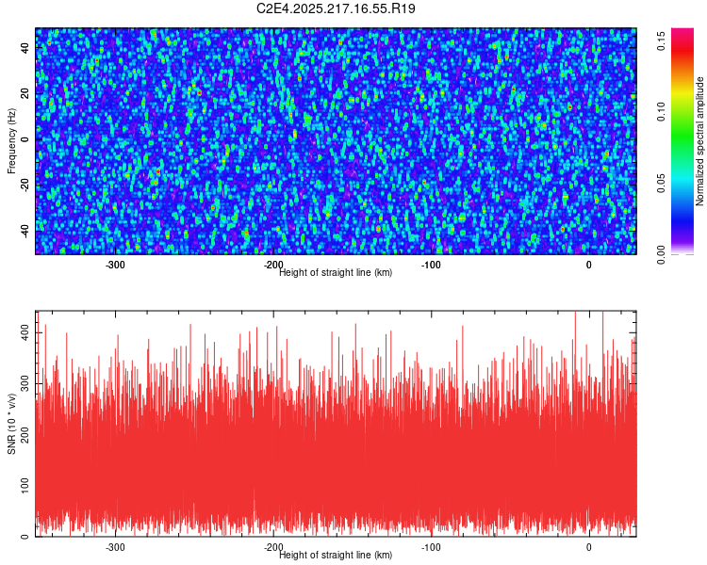Click the -200 tick under the SNR plot
Screen dimensions: 707x565
point(273,547)
